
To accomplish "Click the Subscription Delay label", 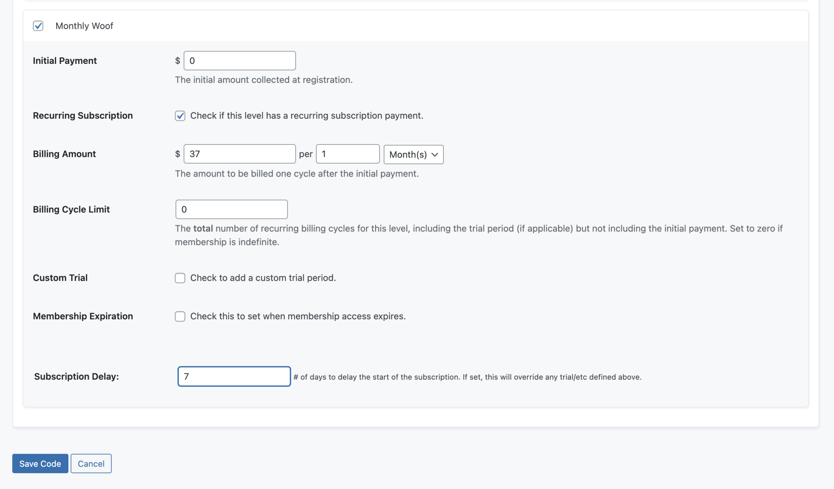I will [x=76, y=376].
